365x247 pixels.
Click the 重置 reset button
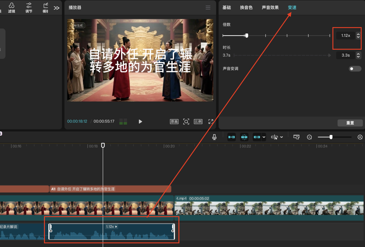coord(350,123)
